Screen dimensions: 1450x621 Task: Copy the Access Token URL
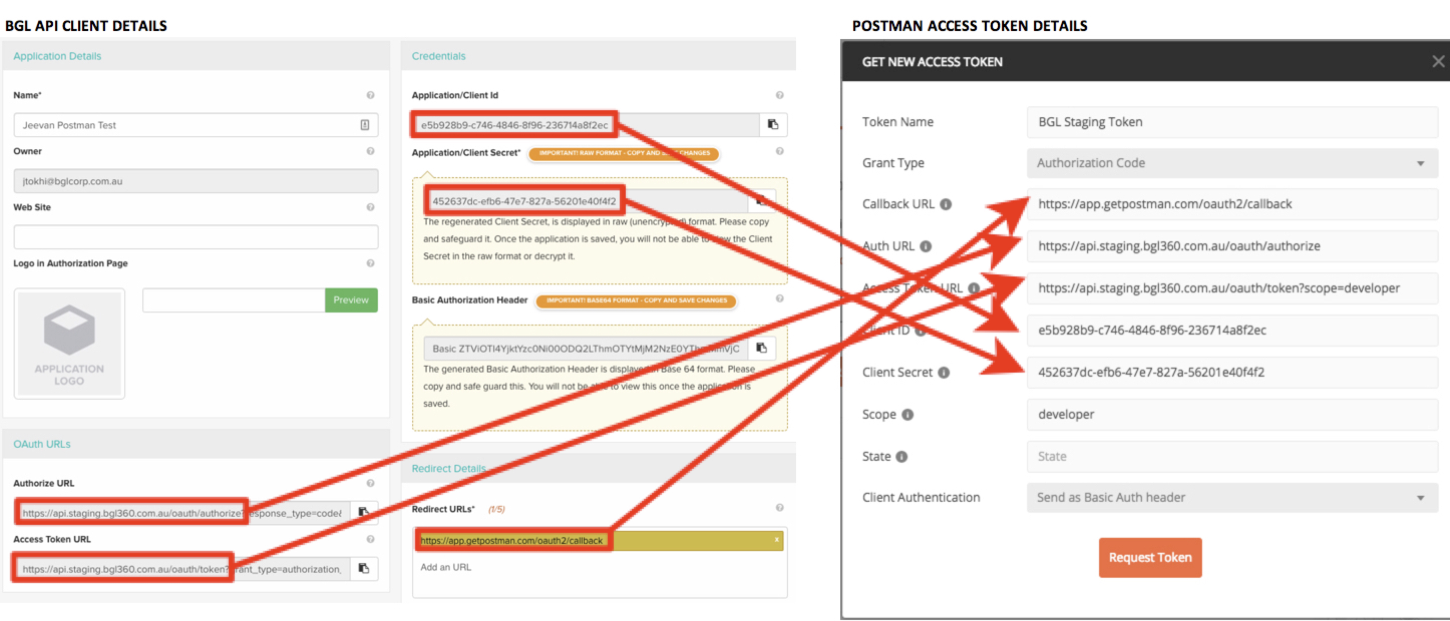pos(364,568)
